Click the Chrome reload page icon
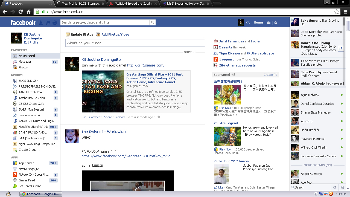350x197 pixels. click(21, 12)
